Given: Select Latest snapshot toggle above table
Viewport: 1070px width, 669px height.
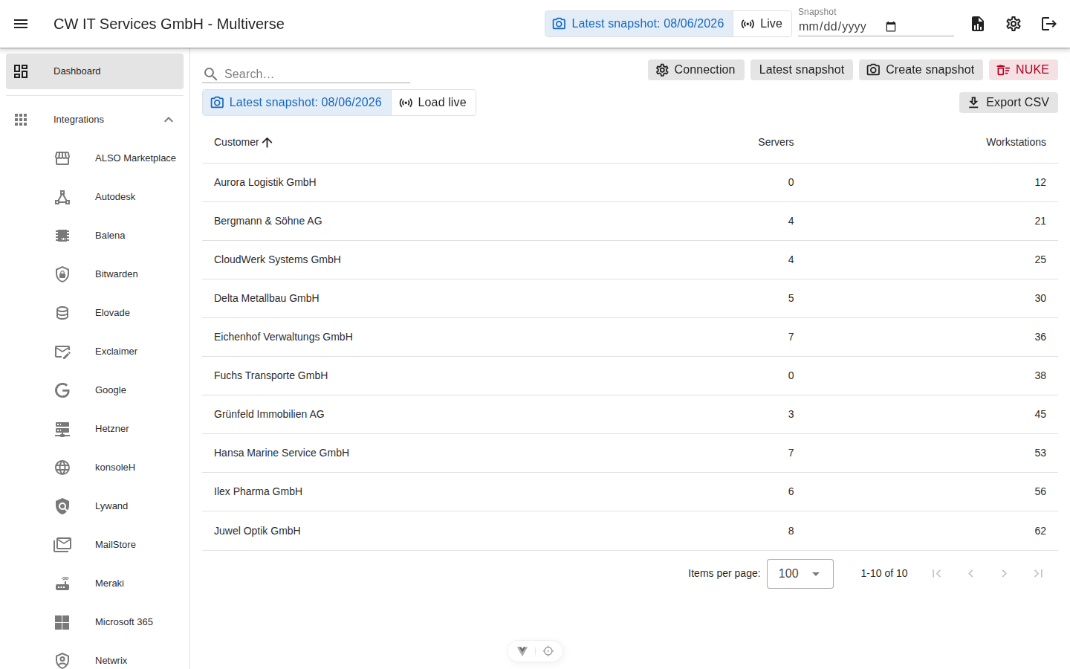Looking at the screenshot, I should pyautogui.click(x=297, y=103).
